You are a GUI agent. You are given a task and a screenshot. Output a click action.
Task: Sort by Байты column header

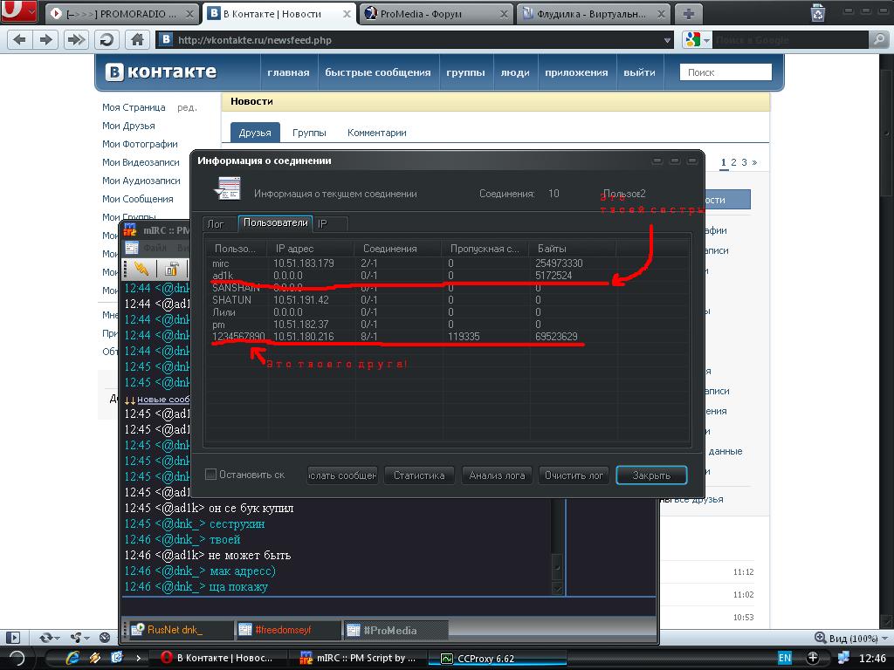(573, 249)
